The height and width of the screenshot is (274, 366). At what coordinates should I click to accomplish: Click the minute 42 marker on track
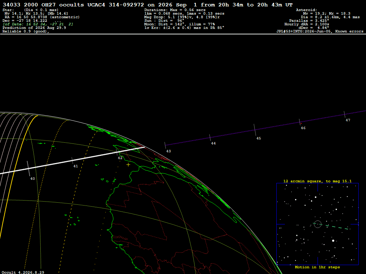click(x=117, y=152)
